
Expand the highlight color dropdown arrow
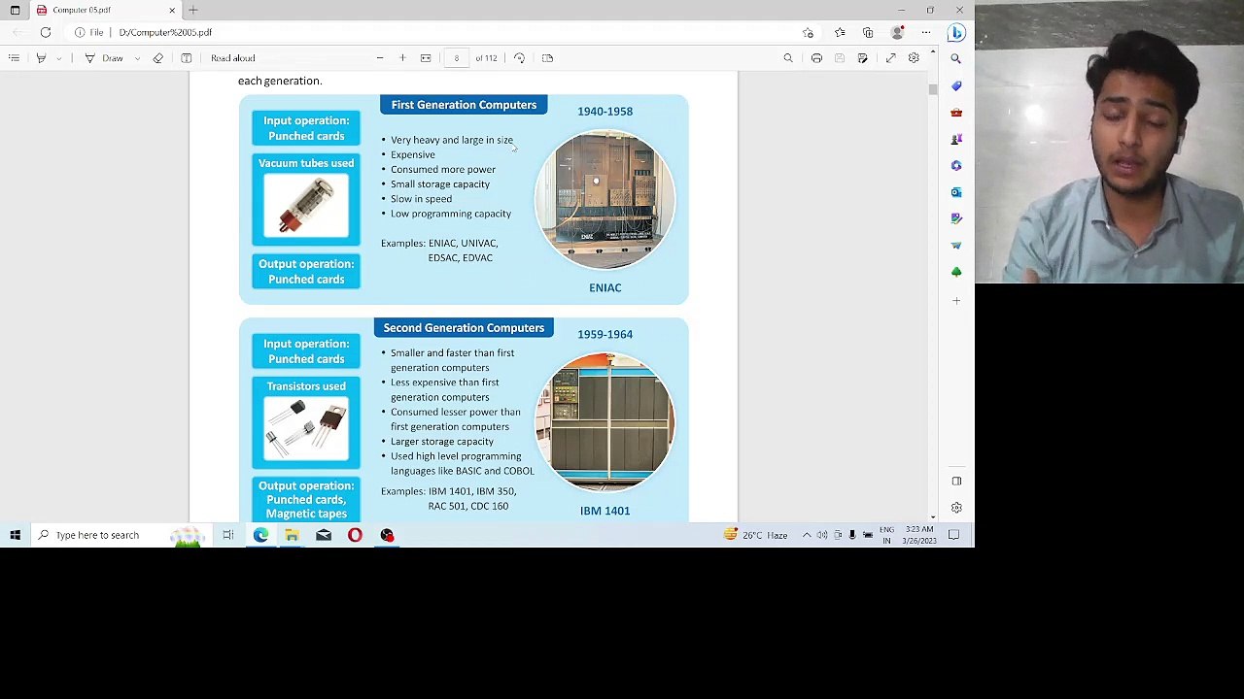coord(58,58)
